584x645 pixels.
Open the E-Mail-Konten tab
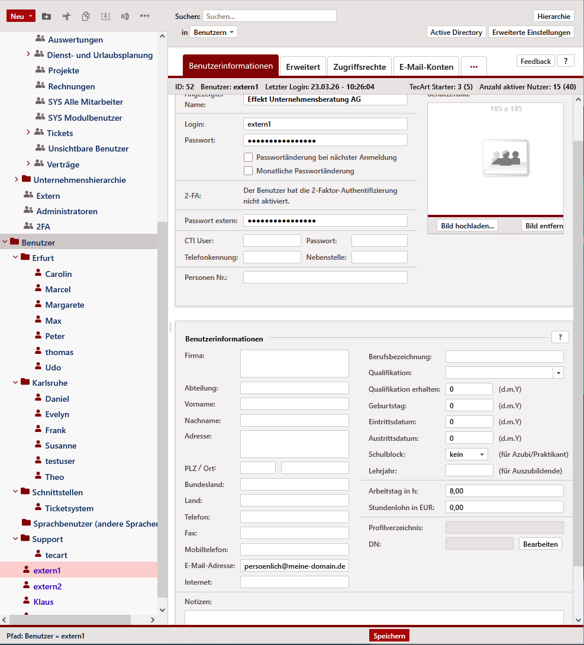[426, 67]
